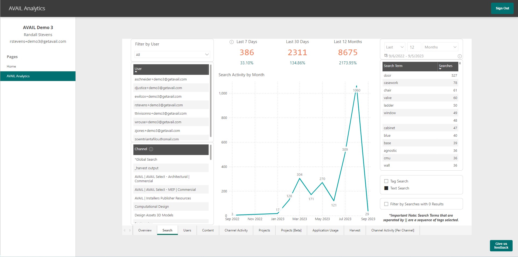
Task: Open the Months period dropdown
Action: pyautogui.click(x=440, y=47)
